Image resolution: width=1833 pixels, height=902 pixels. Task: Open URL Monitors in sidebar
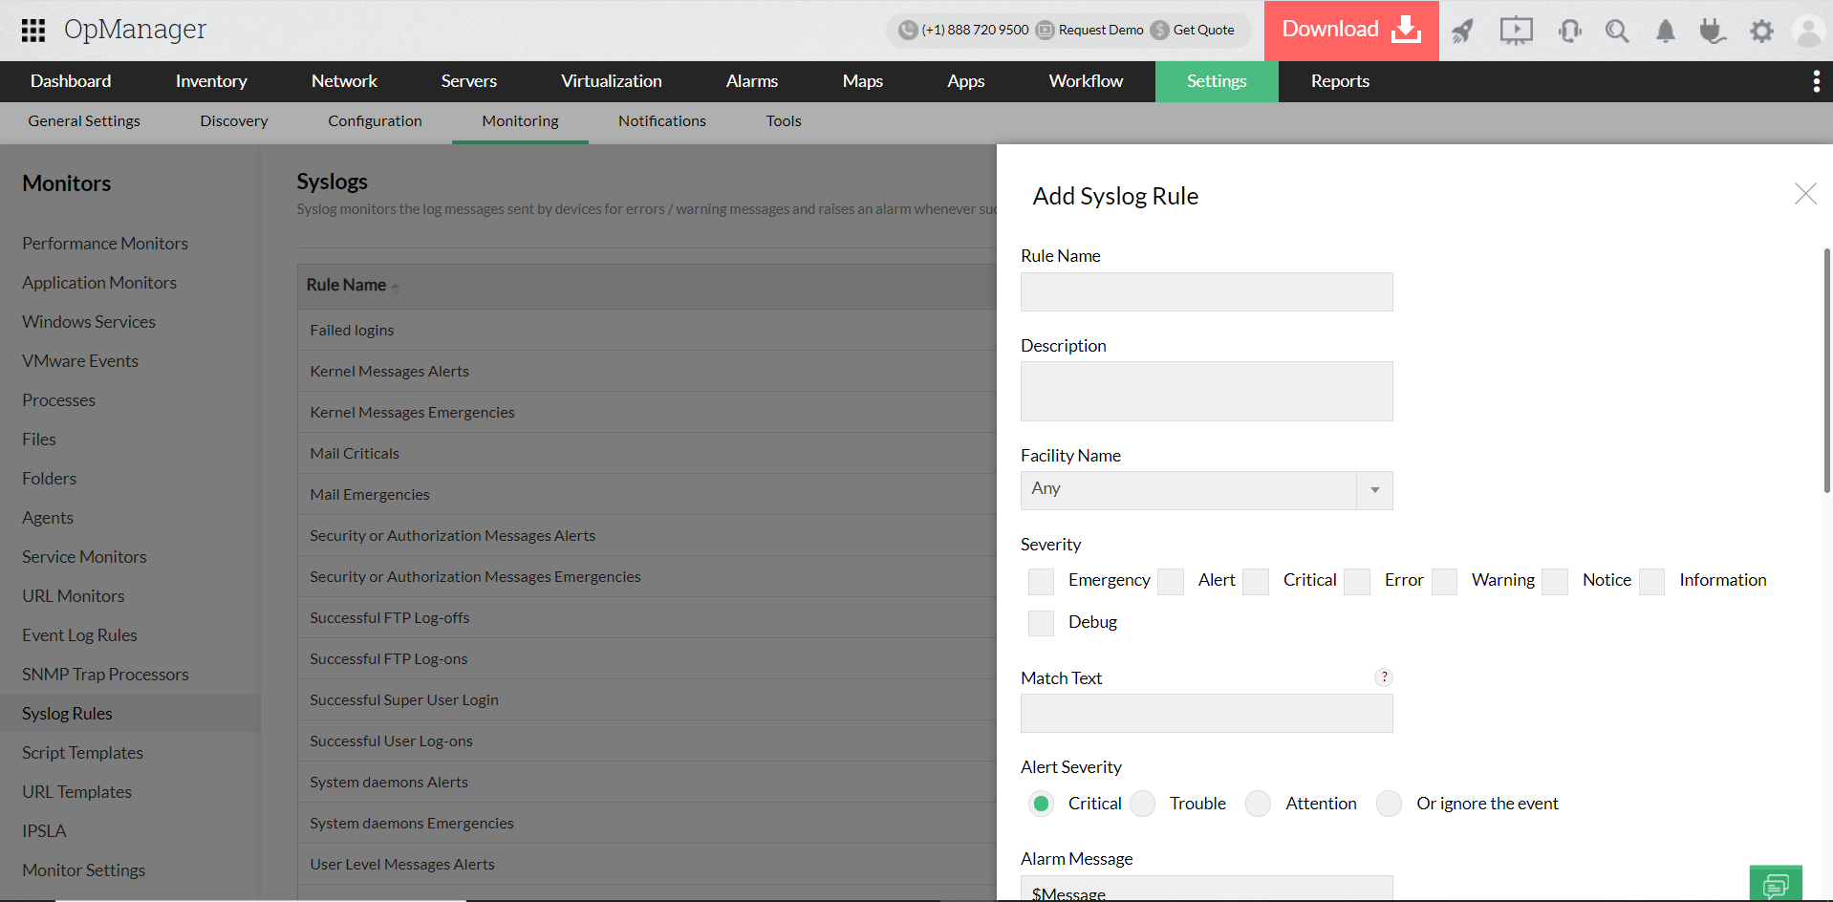tap(74, 596)
